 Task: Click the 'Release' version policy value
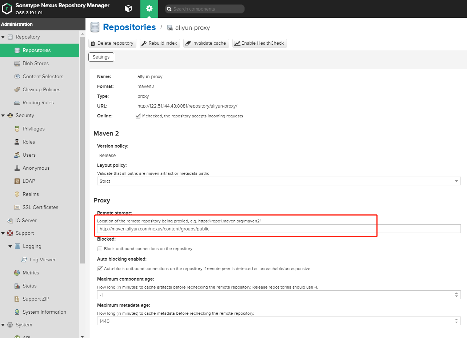[x=108, y=155]
